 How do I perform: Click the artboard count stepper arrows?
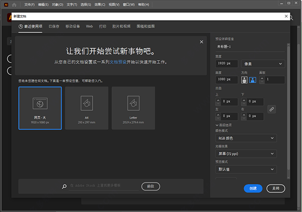pos(262,80)
